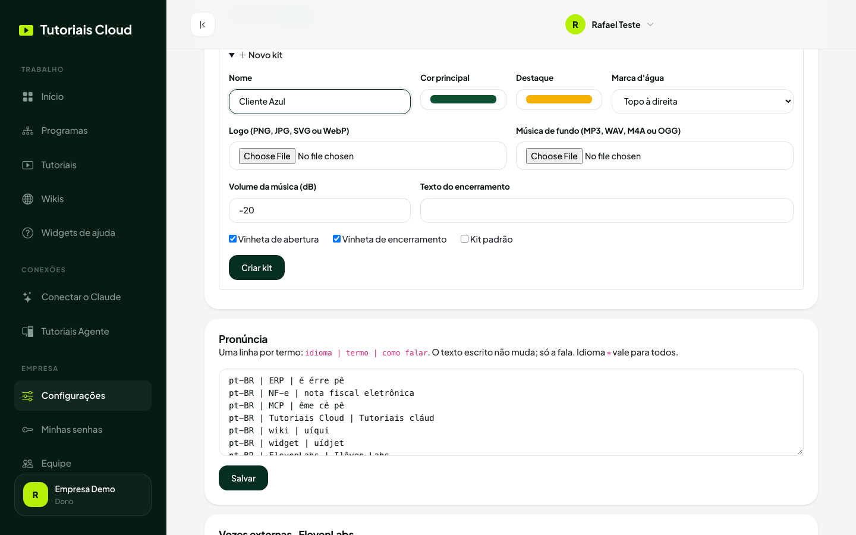Click the Programas hierarchy icon
This screenshot has width=856, height=535.
(x=28, y=131)
